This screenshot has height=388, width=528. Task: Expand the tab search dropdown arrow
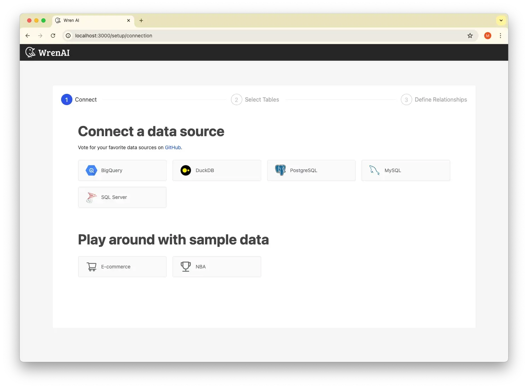(501, 20)
